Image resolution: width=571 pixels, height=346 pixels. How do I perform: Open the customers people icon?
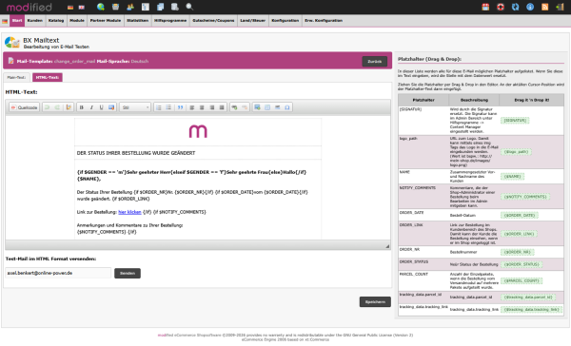point(130,7)
